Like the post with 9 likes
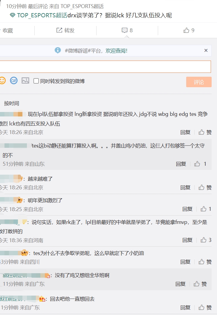This screenshot has width=217, height=315. coord(189,30)
